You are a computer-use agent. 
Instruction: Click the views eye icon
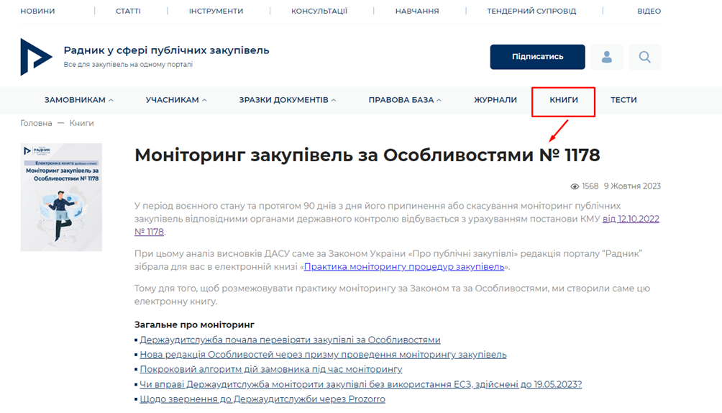tap(575, 186)
